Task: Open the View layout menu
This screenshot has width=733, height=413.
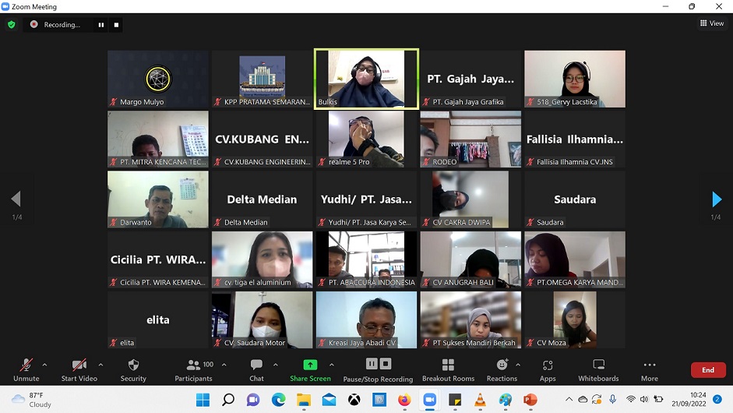Action: [712, 23]
